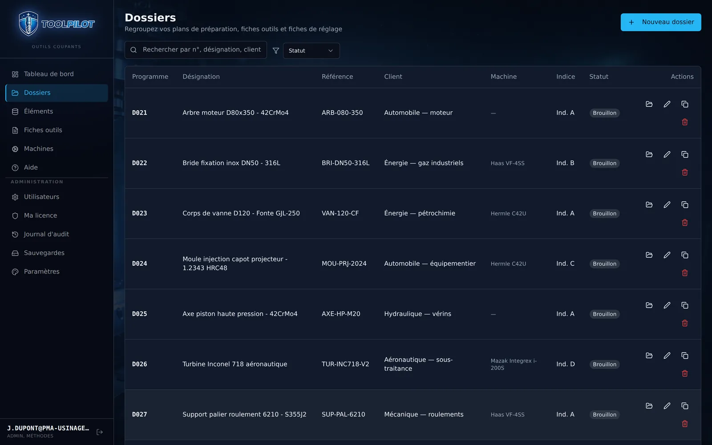Open dossier D025 folder icon
The image size is (712, 445).
[x=649, y=305]
